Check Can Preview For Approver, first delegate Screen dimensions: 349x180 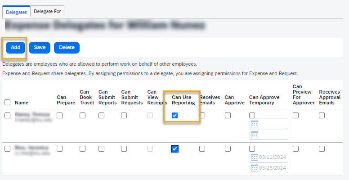295,116
